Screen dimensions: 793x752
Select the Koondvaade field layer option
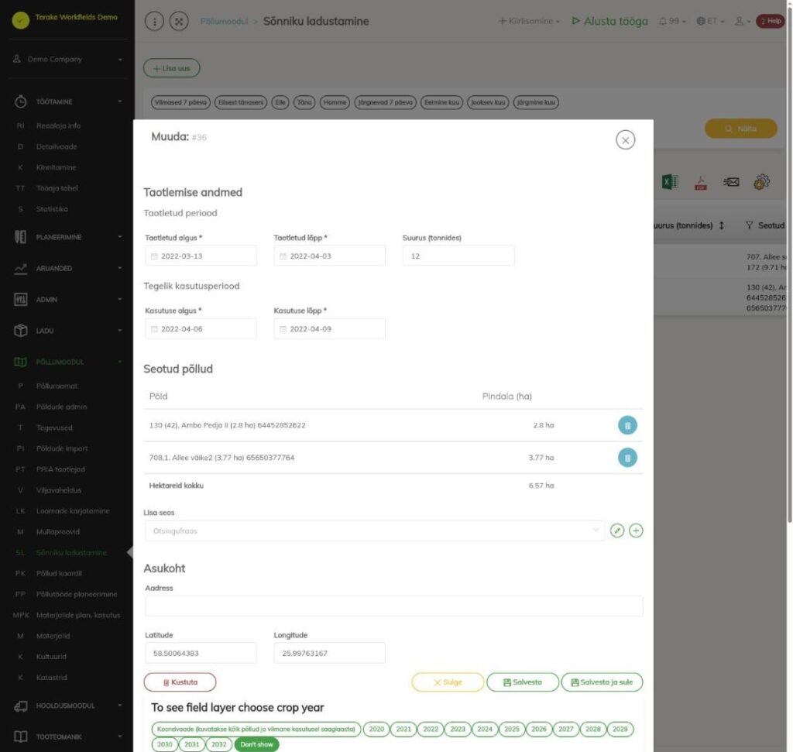256,730
